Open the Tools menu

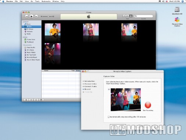[x=37, y=1]
